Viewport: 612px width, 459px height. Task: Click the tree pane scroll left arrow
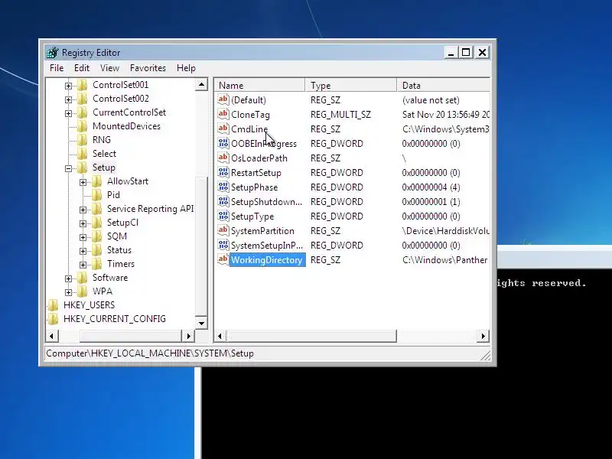point(52,336)
